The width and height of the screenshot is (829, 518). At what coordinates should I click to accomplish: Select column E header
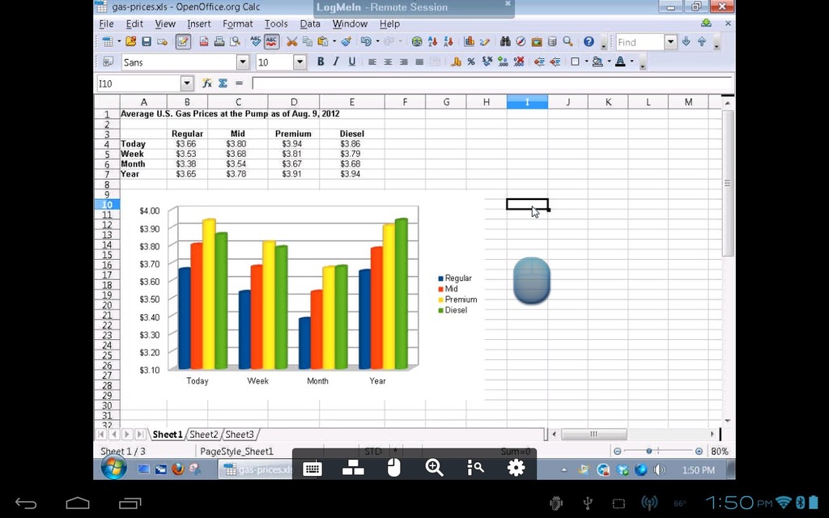click(x=352, y=102)
